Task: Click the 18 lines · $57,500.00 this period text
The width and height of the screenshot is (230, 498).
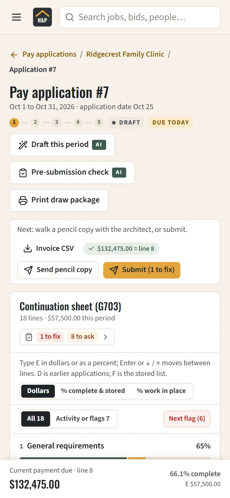Action: [67, 318]
